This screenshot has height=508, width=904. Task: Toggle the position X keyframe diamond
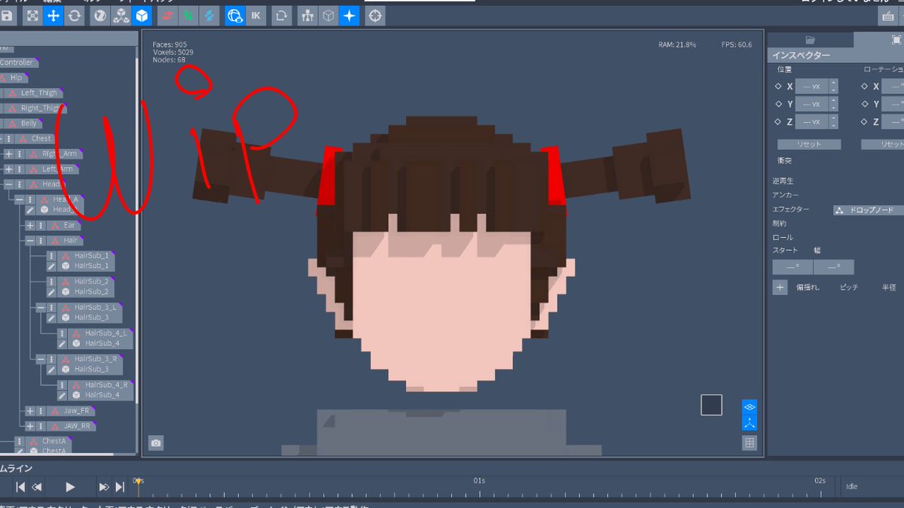click(778, 87)
